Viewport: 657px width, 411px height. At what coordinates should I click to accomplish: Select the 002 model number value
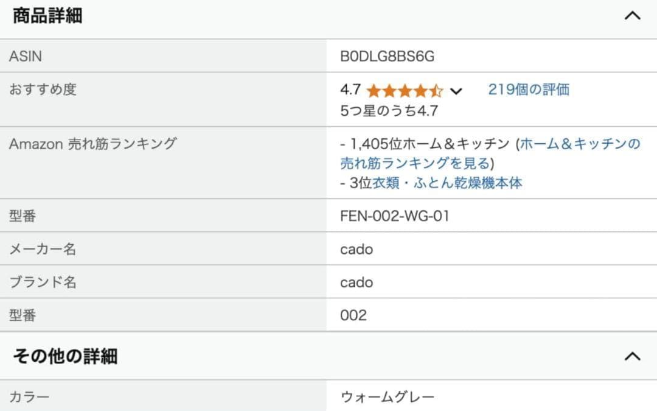pos(353,315)
